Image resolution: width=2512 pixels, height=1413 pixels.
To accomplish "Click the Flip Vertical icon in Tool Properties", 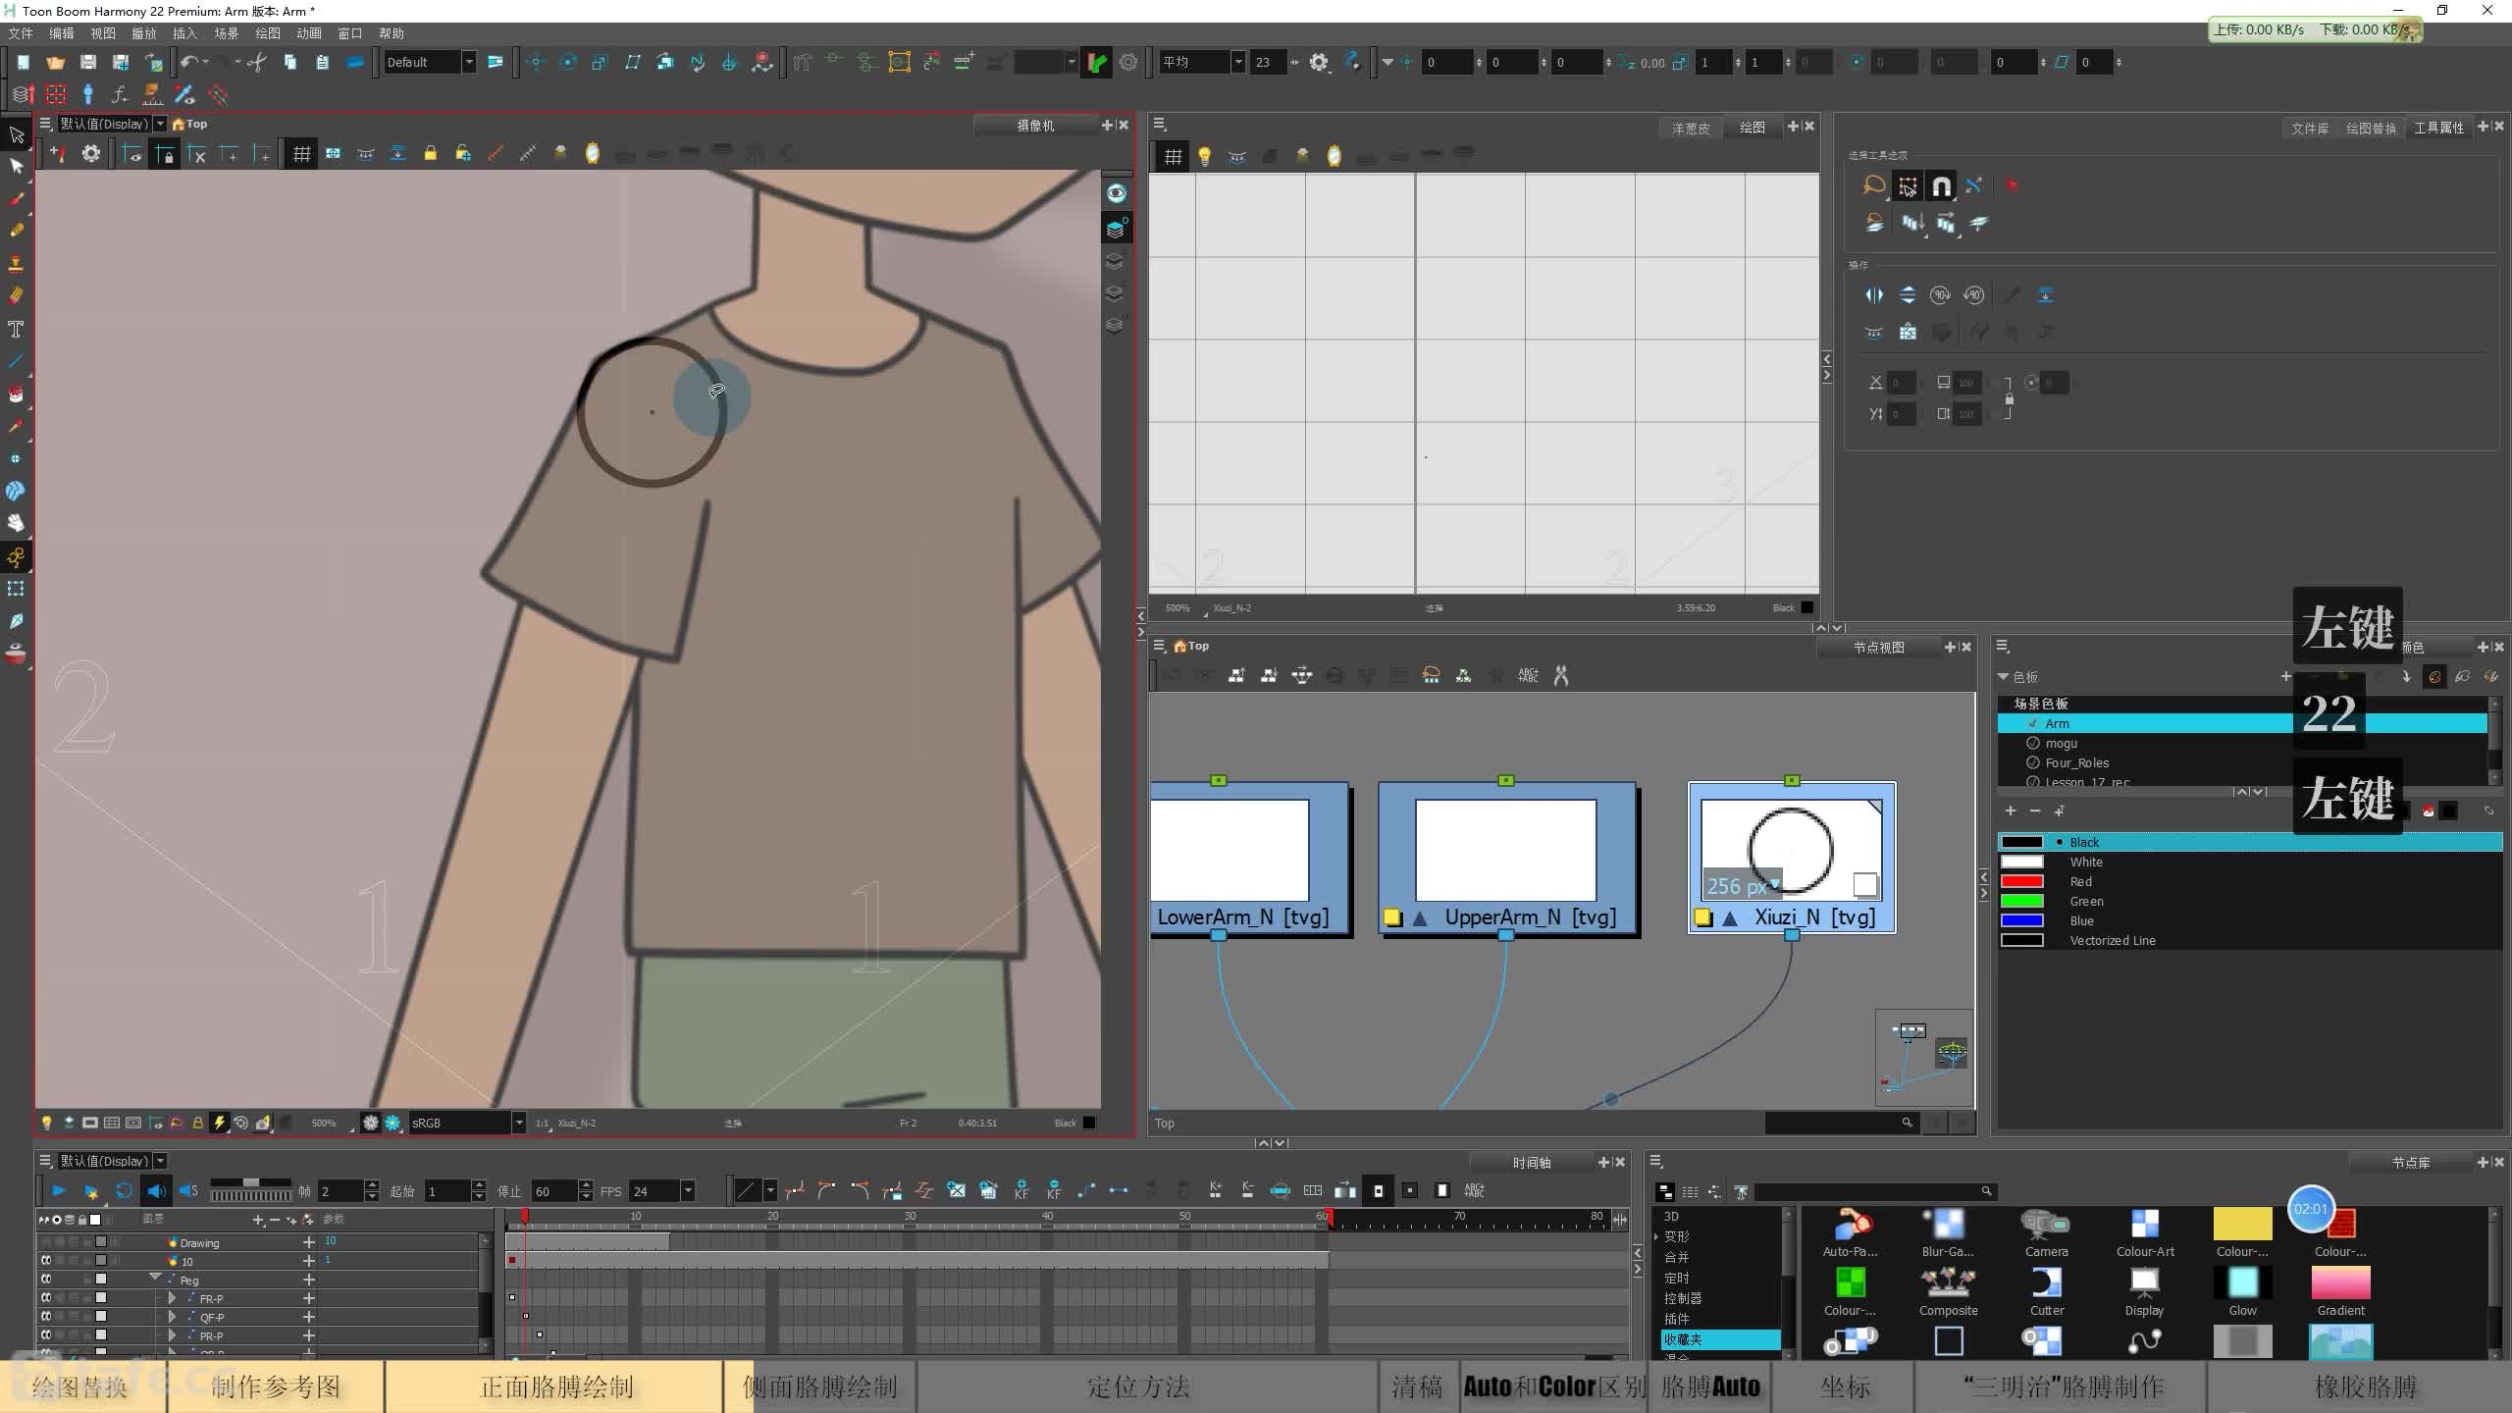I will pos(1908,295).
